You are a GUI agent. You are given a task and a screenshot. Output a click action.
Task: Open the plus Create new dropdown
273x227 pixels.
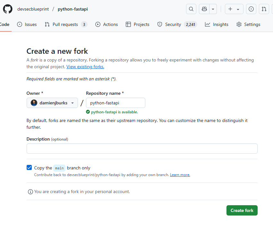[x=234, y=9]
